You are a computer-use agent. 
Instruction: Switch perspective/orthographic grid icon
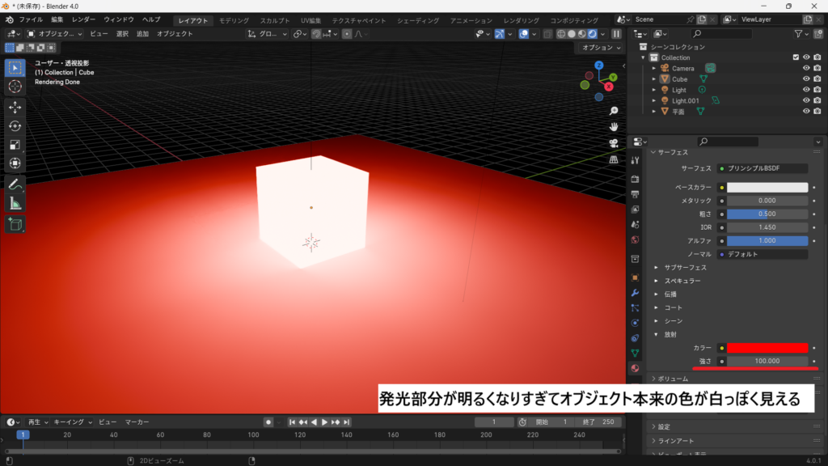[x=614, y=159]
